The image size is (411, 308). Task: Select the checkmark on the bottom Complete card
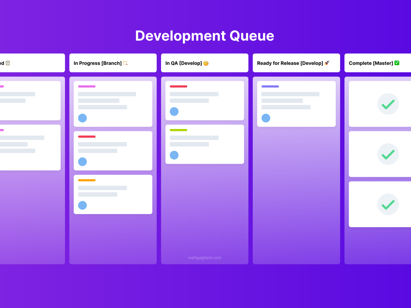(x=388, y=204)
